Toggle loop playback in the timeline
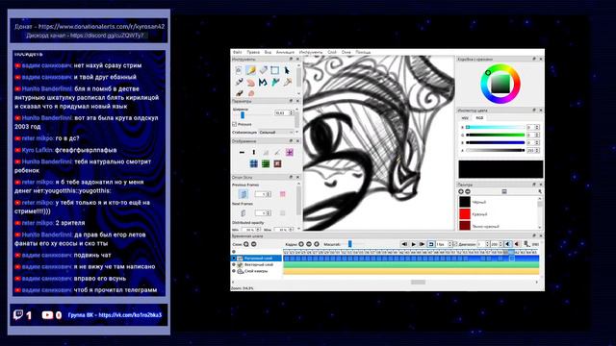 (431, 244)
